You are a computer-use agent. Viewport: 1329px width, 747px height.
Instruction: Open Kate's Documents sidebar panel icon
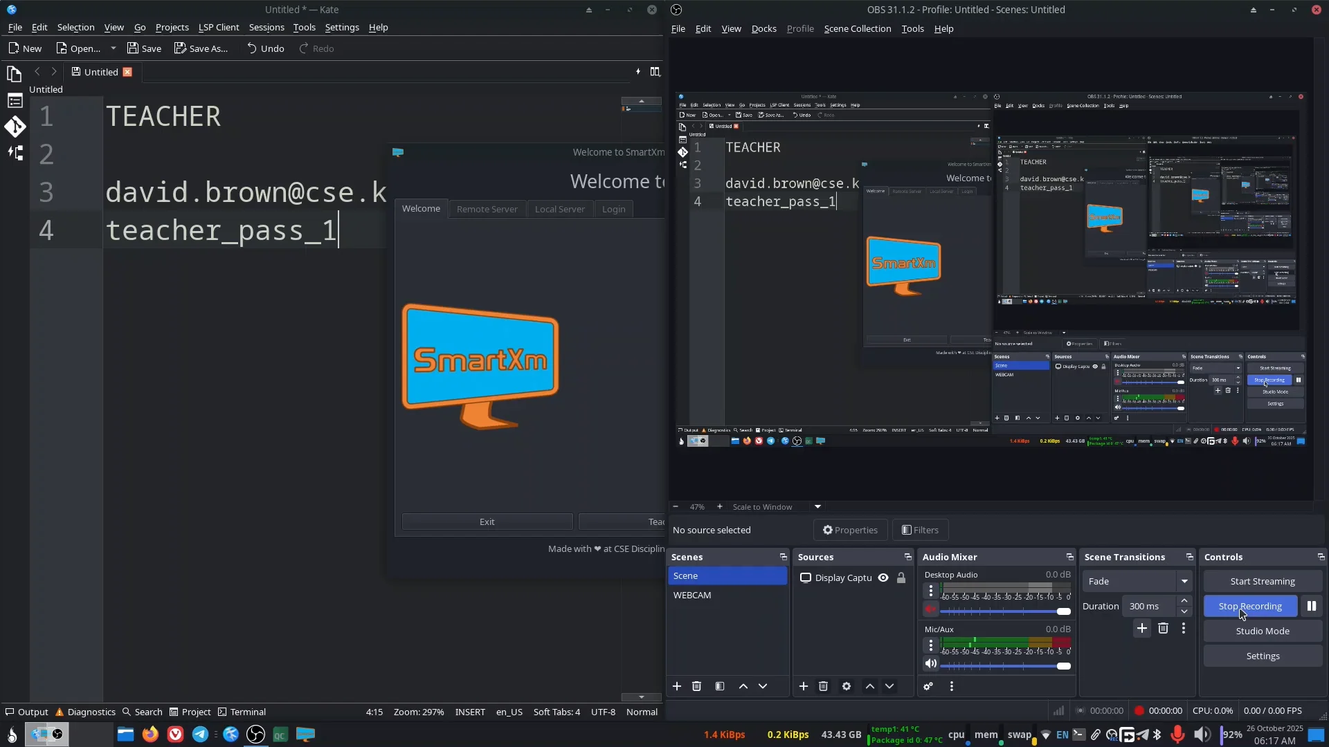pyautogui.click(x=14, y=73)
